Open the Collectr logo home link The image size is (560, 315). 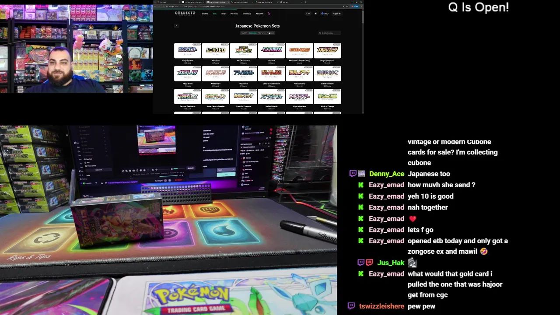[185, 14]
